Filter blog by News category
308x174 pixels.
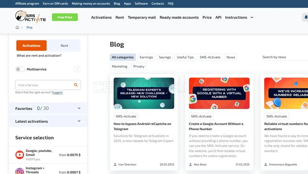pos(231,57)
